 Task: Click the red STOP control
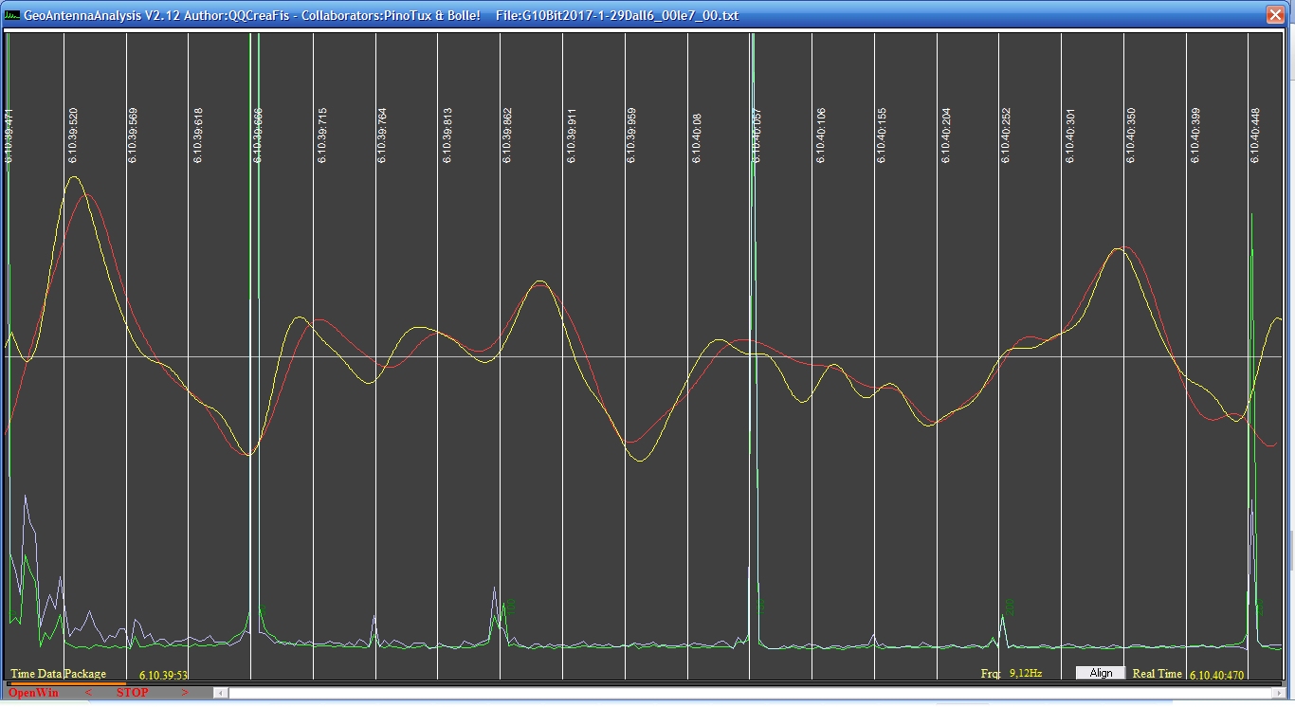click(133, 693)
